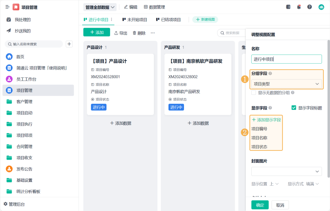Screen dimensions: 330x211
Task: Select 项目状态 display field
Action: click(259, 147)
